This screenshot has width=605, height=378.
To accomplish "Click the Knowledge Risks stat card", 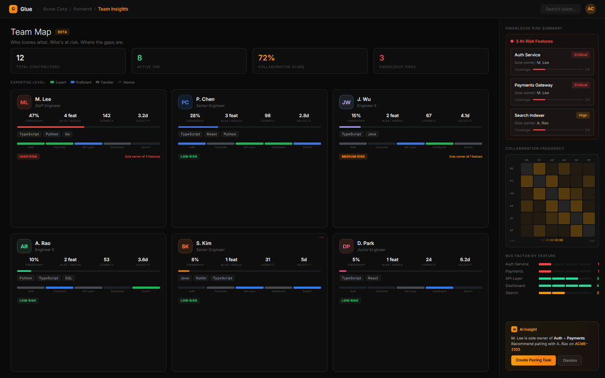I will [431, 60].
